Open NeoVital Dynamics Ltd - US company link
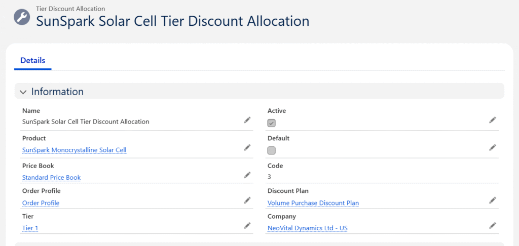Image resolution: width=519 pixels, height=246 pixels. pos(307,228)
